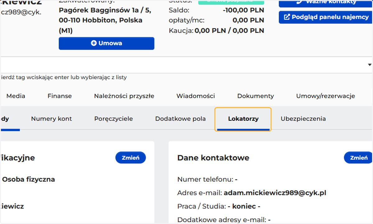Go to the Wiadomości tab
This screenshot has height=224, width=373.
pos(196,96)
